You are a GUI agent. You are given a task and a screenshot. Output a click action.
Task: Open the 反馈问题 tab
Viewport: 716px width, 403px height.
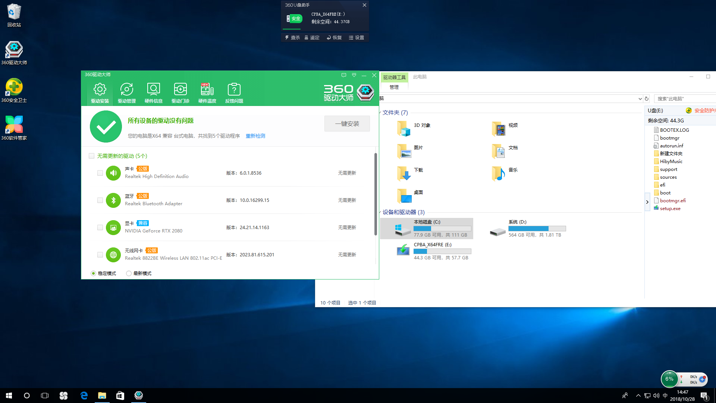coord(234,93)
